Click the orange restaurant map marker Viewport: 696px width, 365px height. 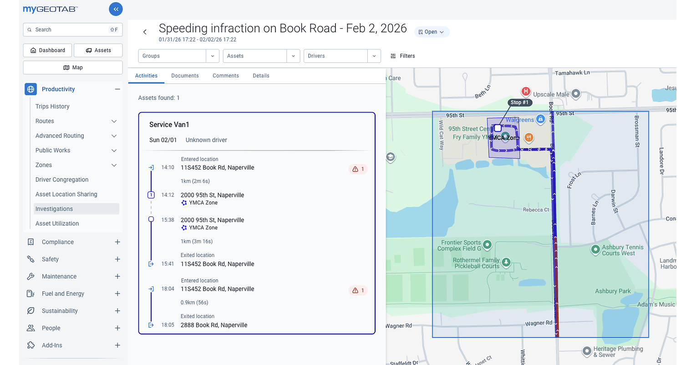(528, 137)
